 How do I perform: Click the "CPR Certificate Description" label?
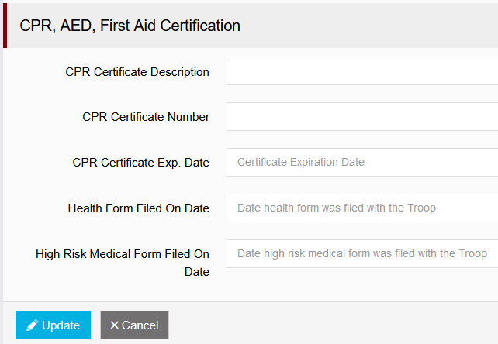137,72
